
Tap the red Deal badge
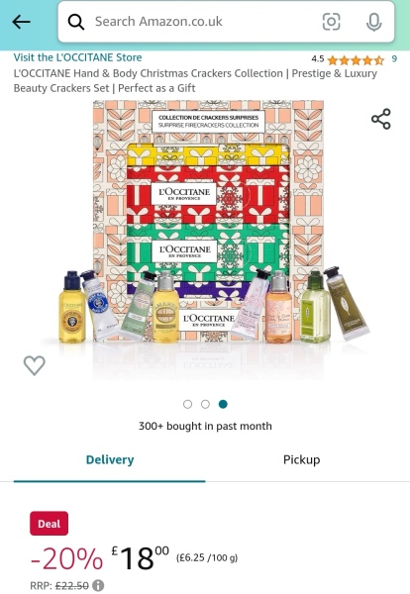pyautogui.click(x=50, y=524)
